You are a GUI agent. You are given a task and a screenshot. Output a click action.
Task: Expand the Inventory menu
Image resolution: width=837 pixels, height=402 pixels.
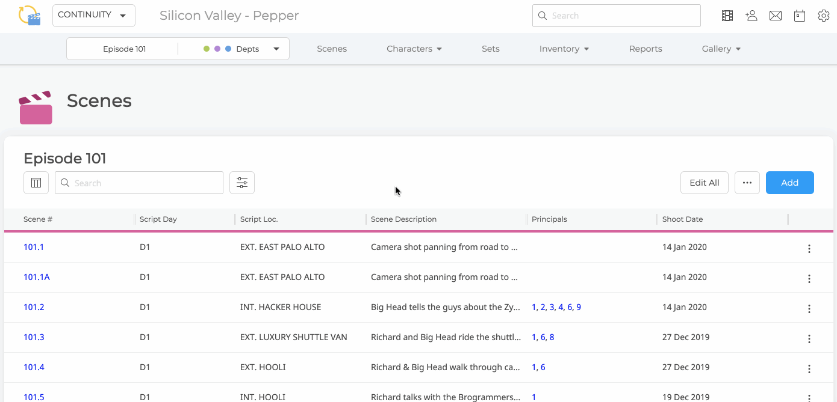(x=564, y=49)
